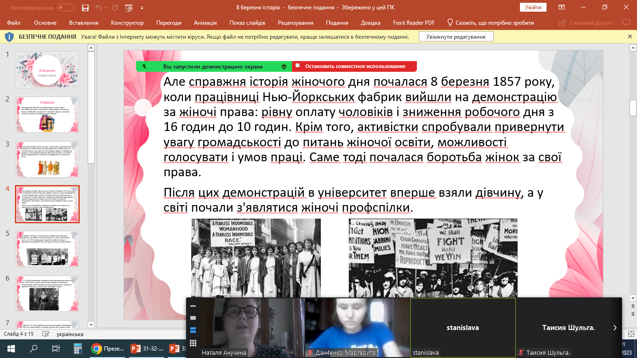The image size is (637, 358).
Task: Show next participants with right chevron
Action: (615, 328)
